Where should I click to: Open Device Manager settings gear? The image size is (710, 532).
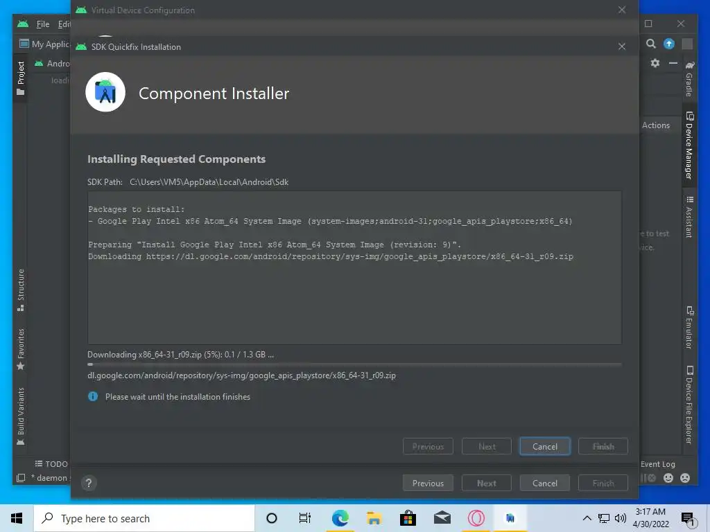pos(655,63)
